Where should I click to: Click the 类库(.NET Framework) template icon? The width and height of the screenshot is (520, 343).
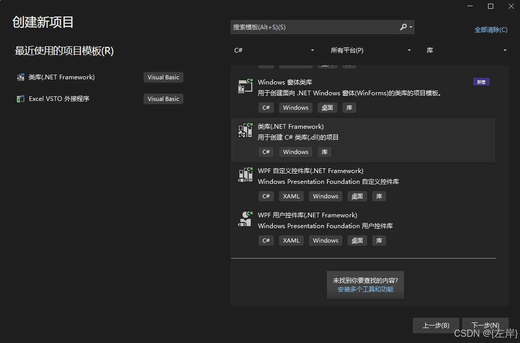coord(245,130)
